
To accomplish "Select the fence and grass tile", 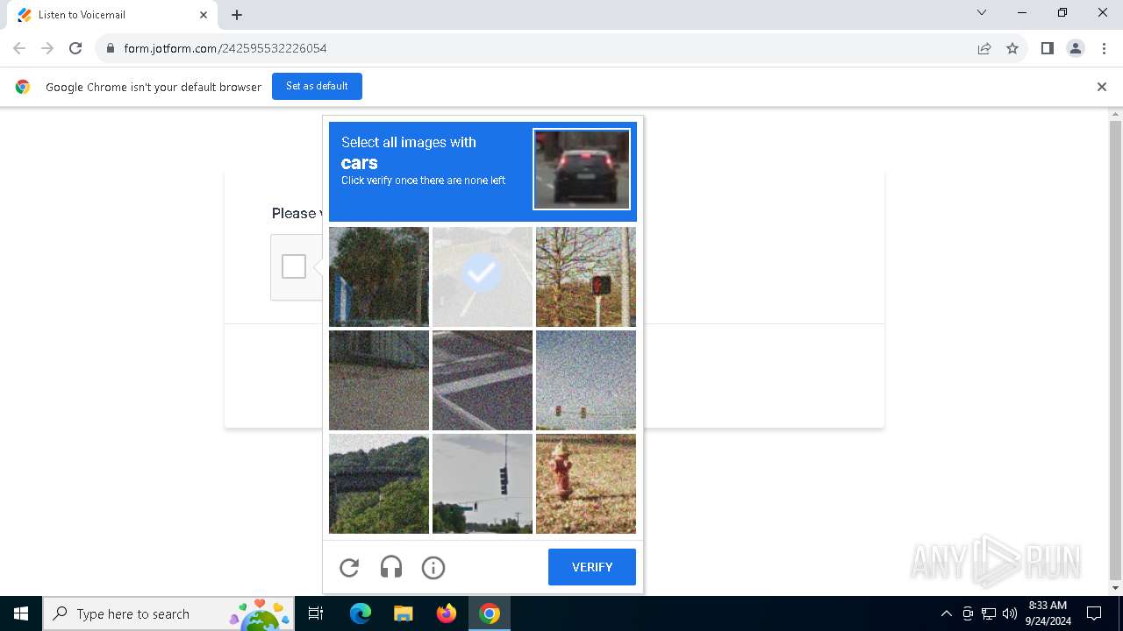I will pos(379,380).
